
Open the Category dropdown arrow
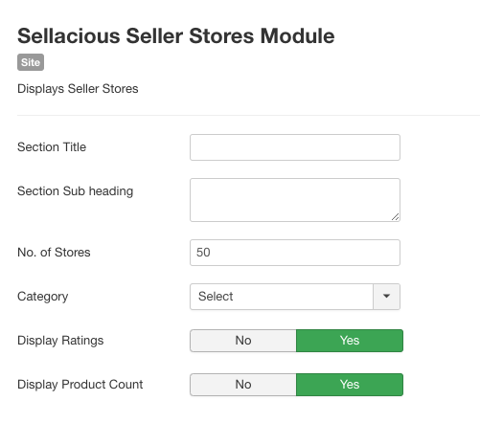click(386, 297)
